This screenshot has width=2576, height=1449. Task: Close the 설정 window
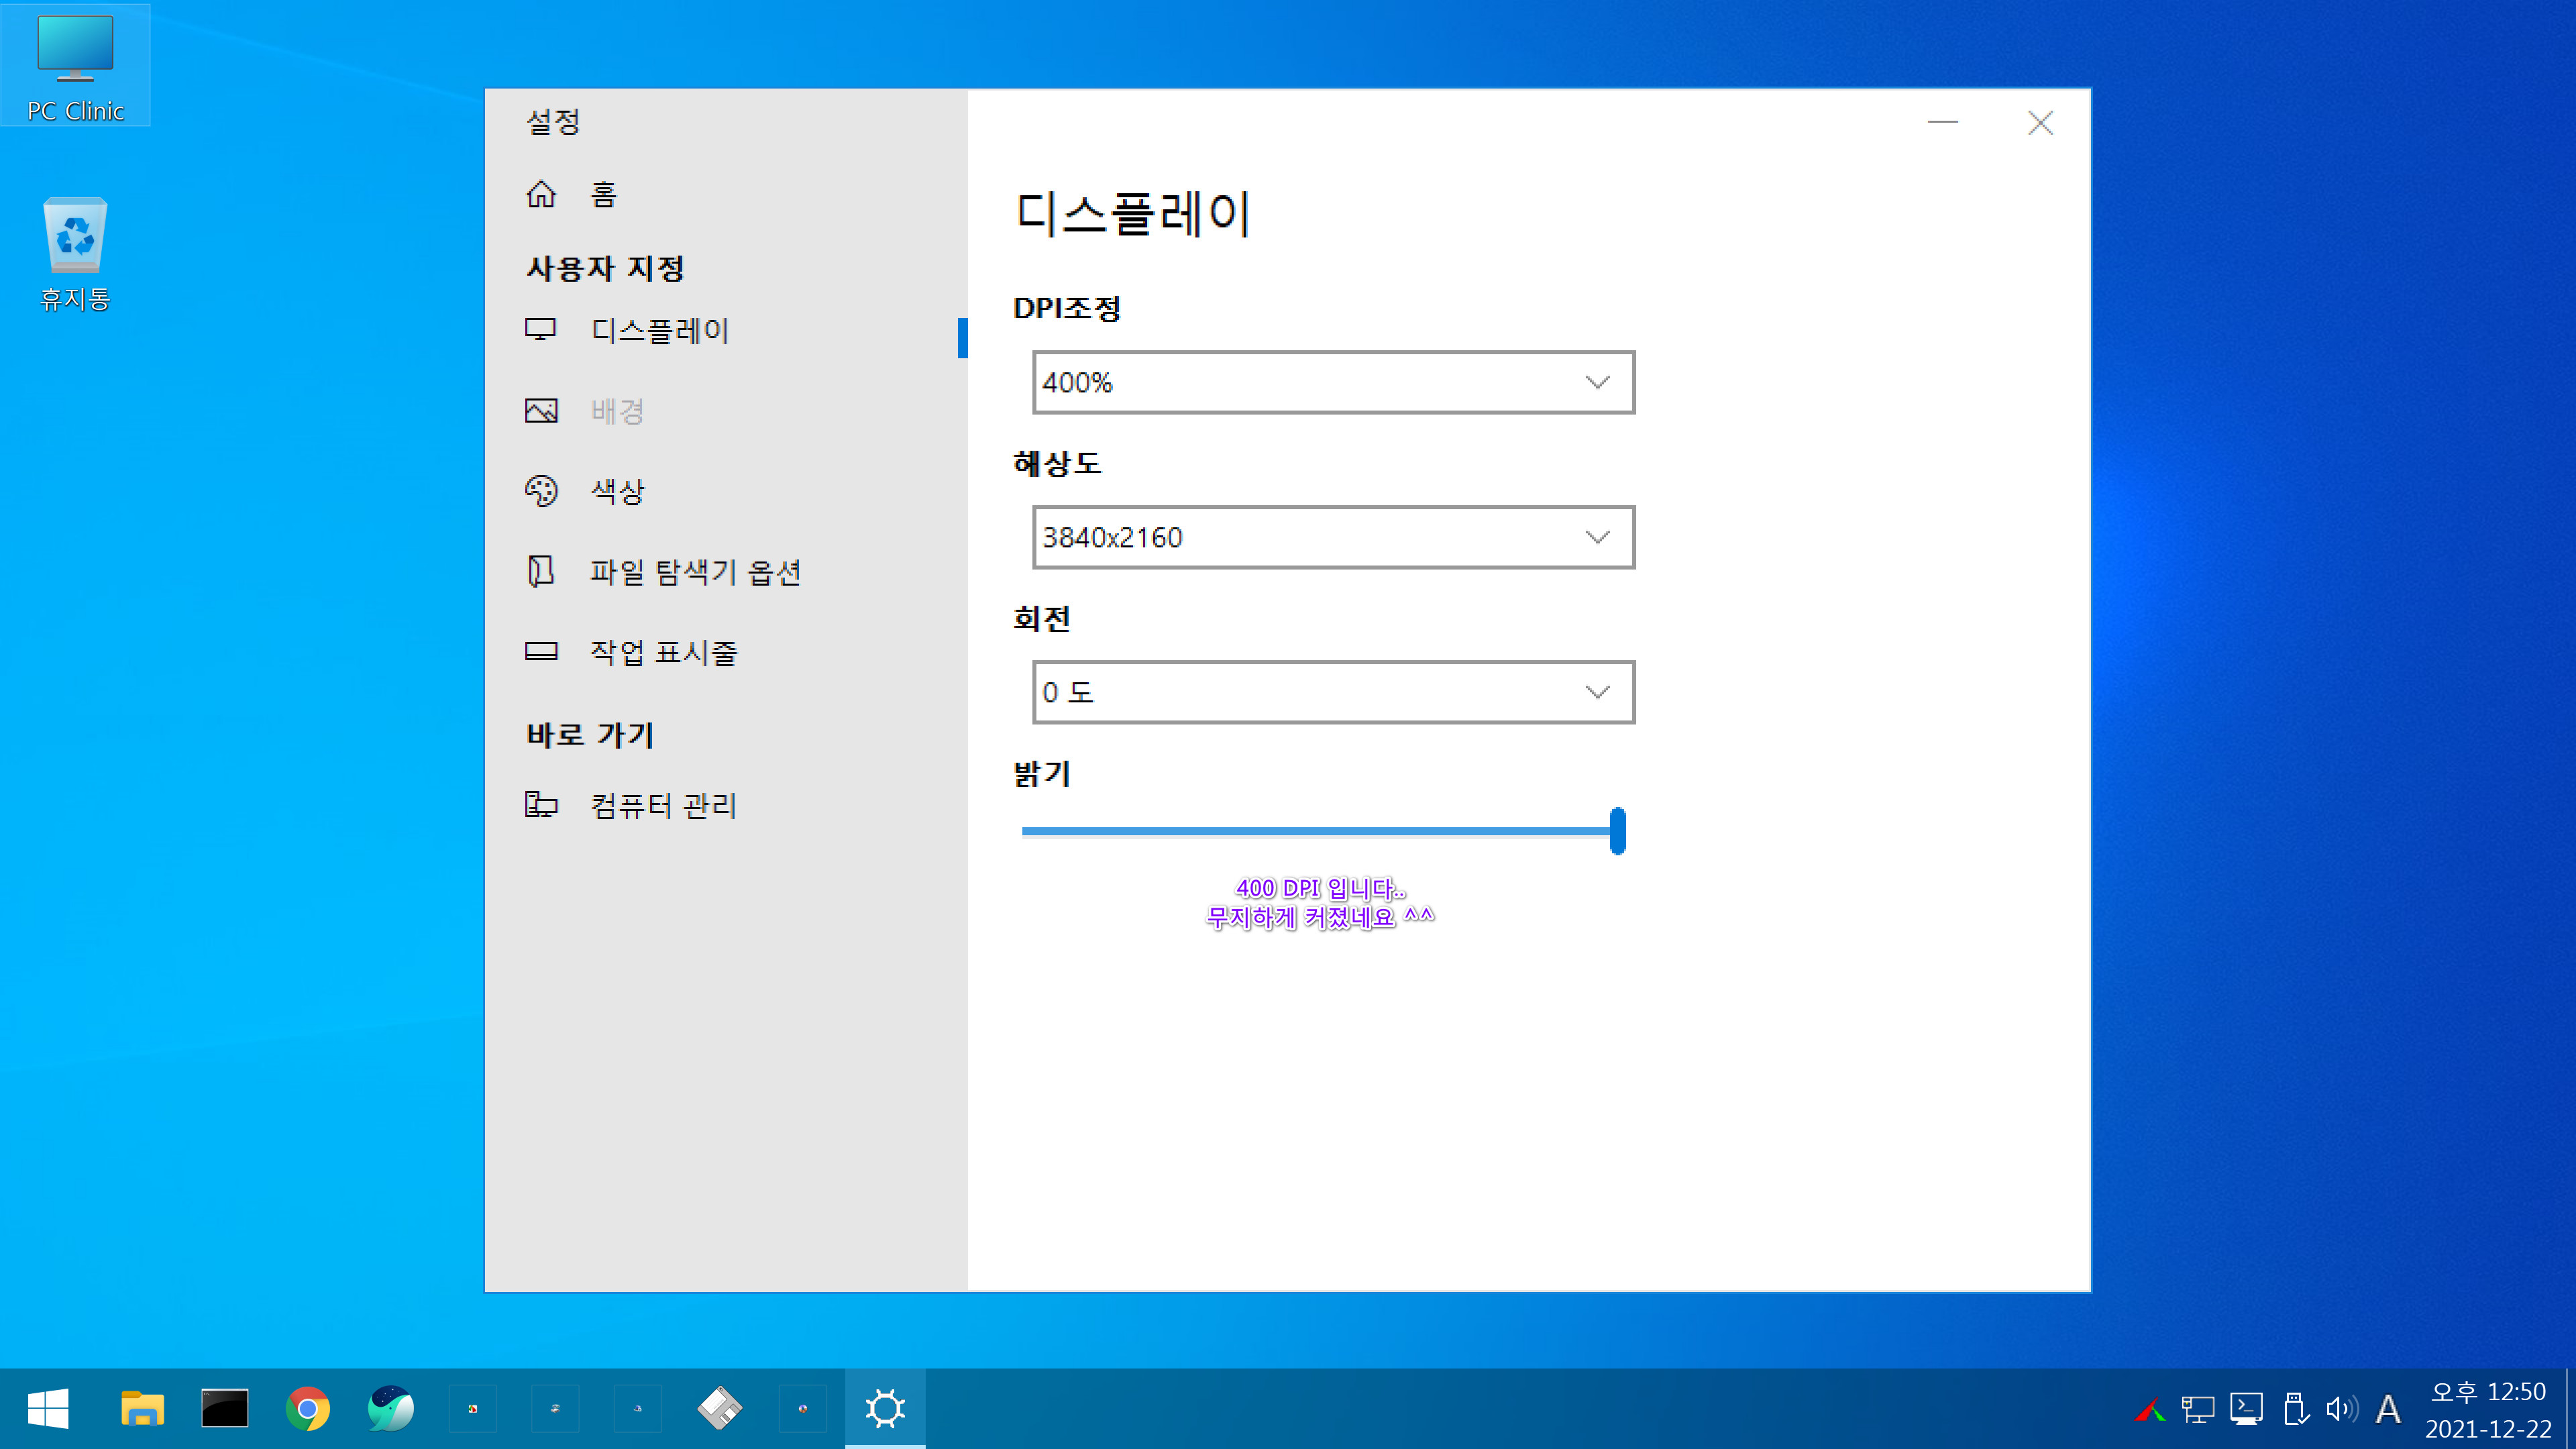pos(2040,122)
